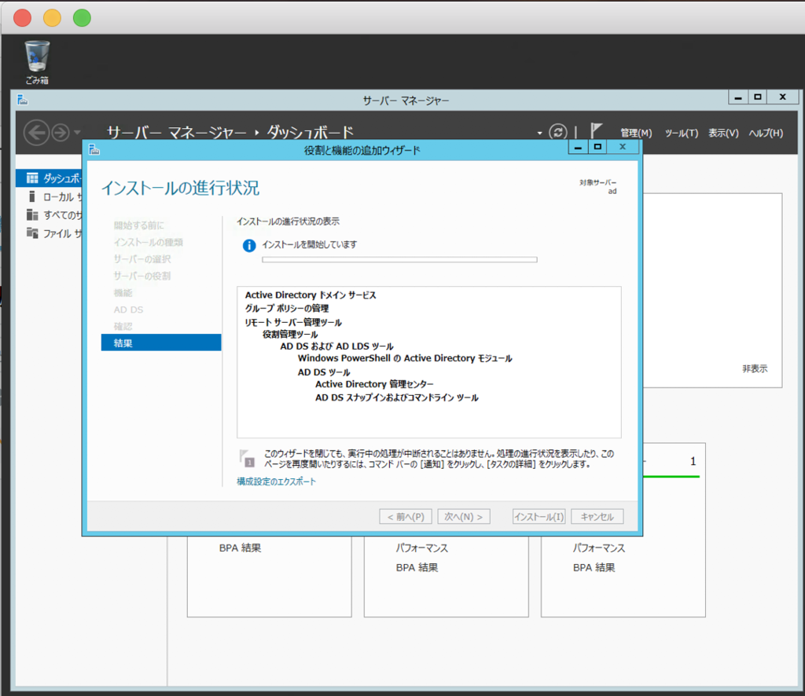Image resolution: width=805 pixels, height=696 pixels.
Task: Click 非表示 in the dashboard welcome tile
Action: pos(755,368)
